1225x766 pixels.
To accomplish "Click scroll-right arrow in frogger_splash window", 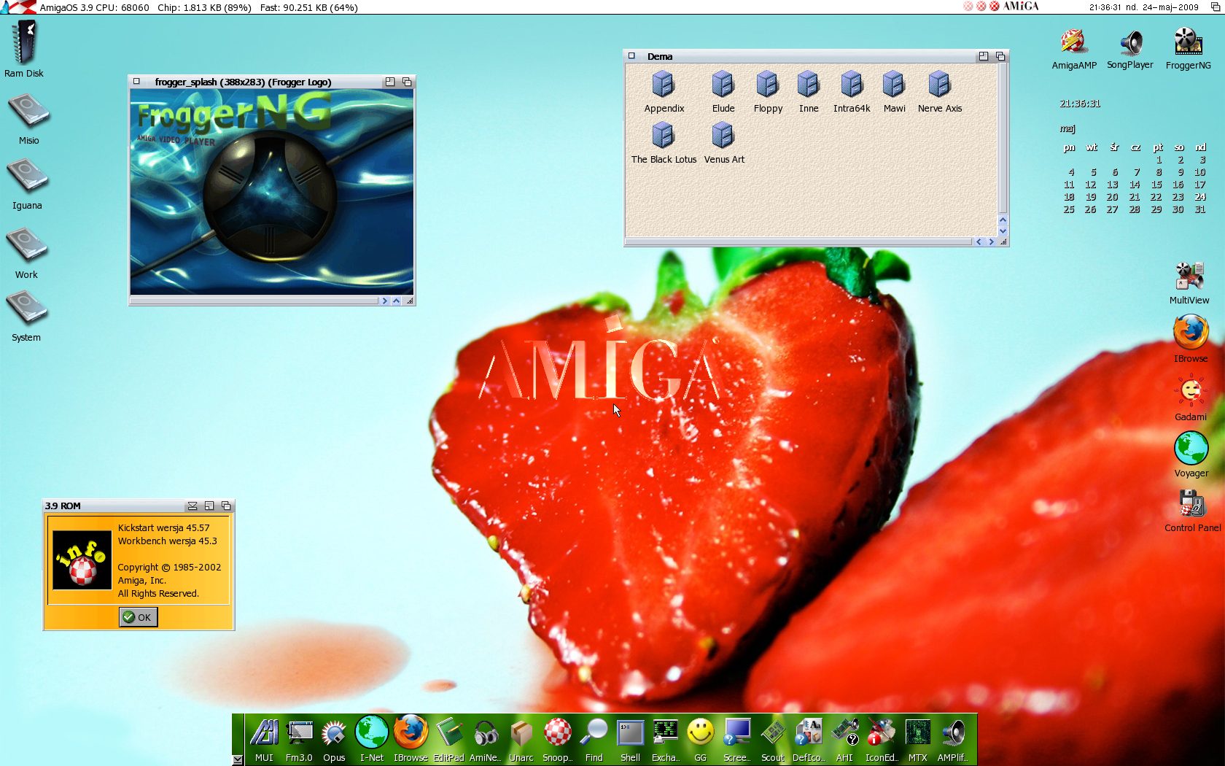I will 384,301.
